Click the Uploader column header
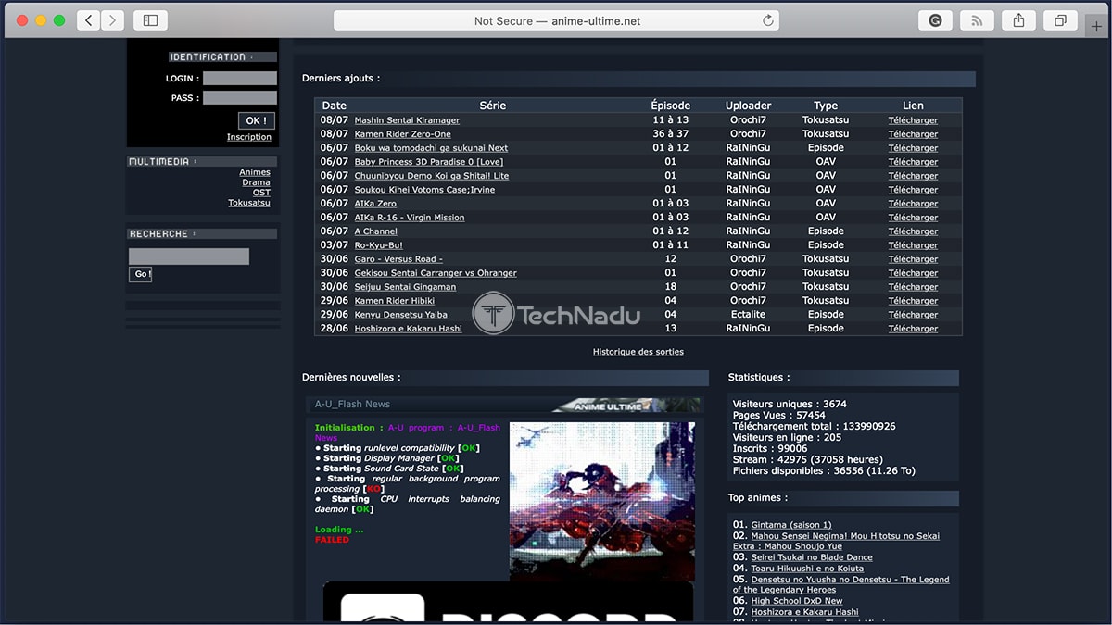This screenshot has height=625, width=1112. pos(748,106)
